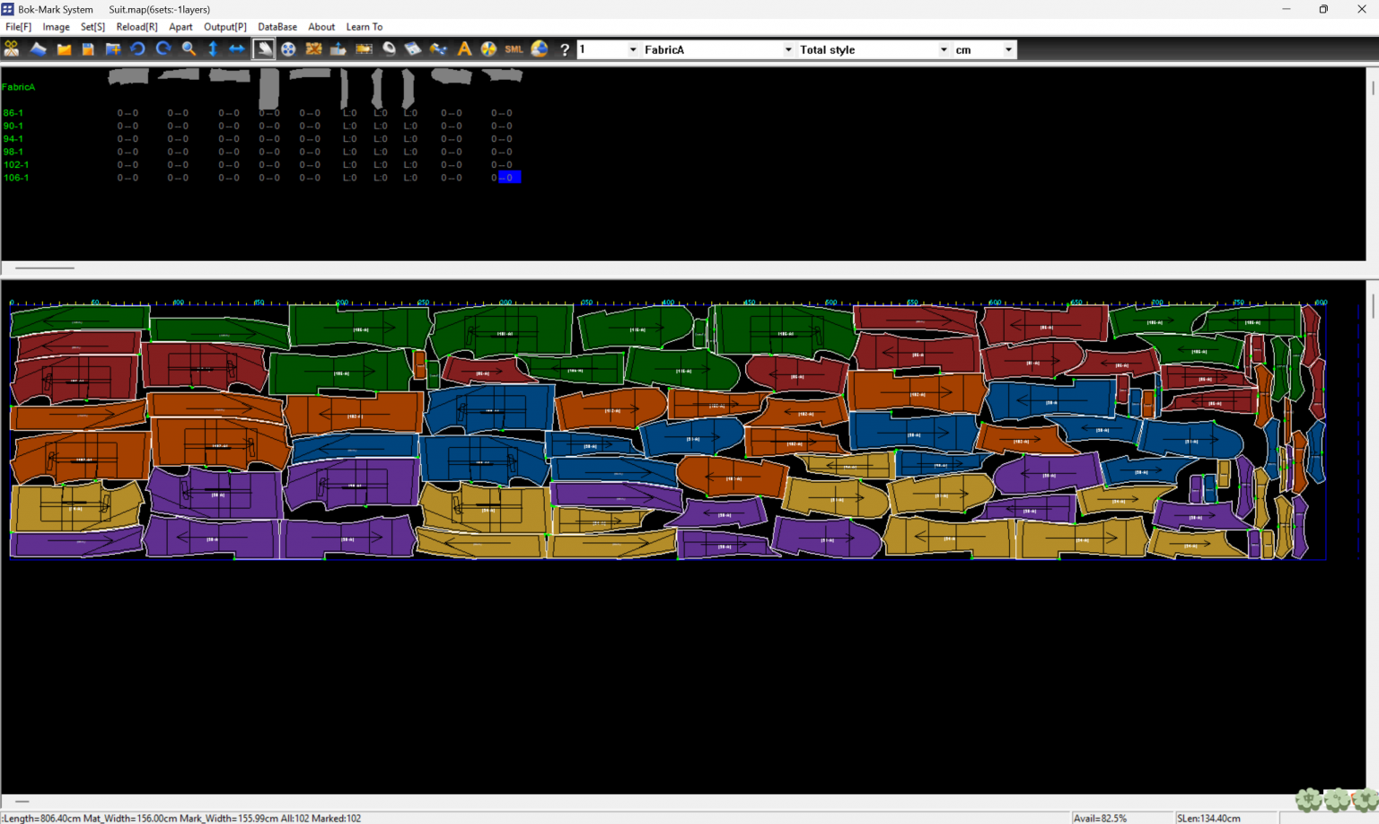
Task: Open the Image menu
Action: 56,27
